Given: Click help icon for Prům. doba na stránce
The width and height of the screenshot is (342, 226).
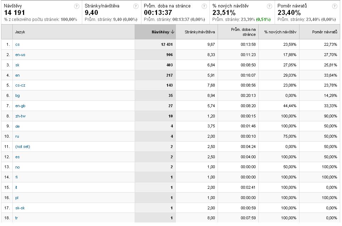Looking at the screenshot, I should pyautogui.click(x=204, y=6).
